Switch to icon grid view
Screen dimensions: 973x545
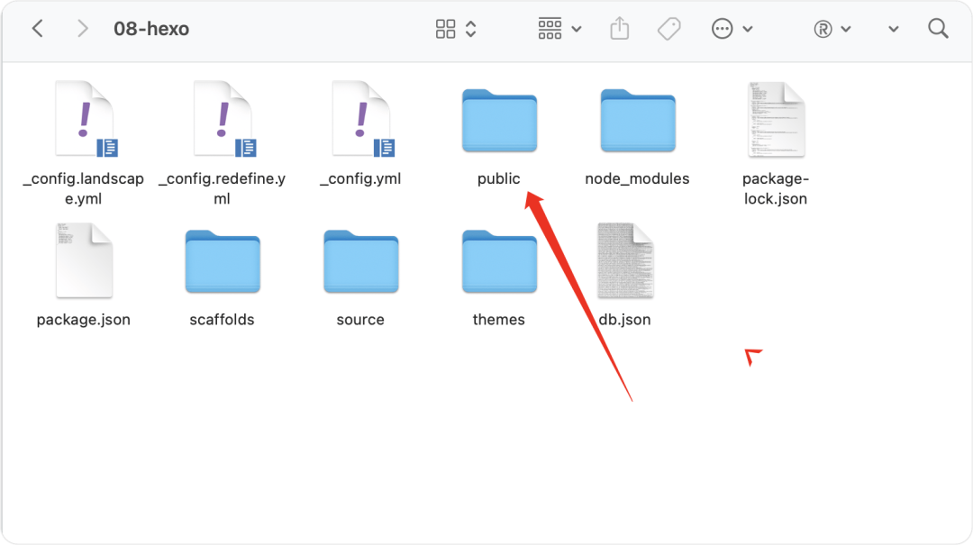click(446, 29)
